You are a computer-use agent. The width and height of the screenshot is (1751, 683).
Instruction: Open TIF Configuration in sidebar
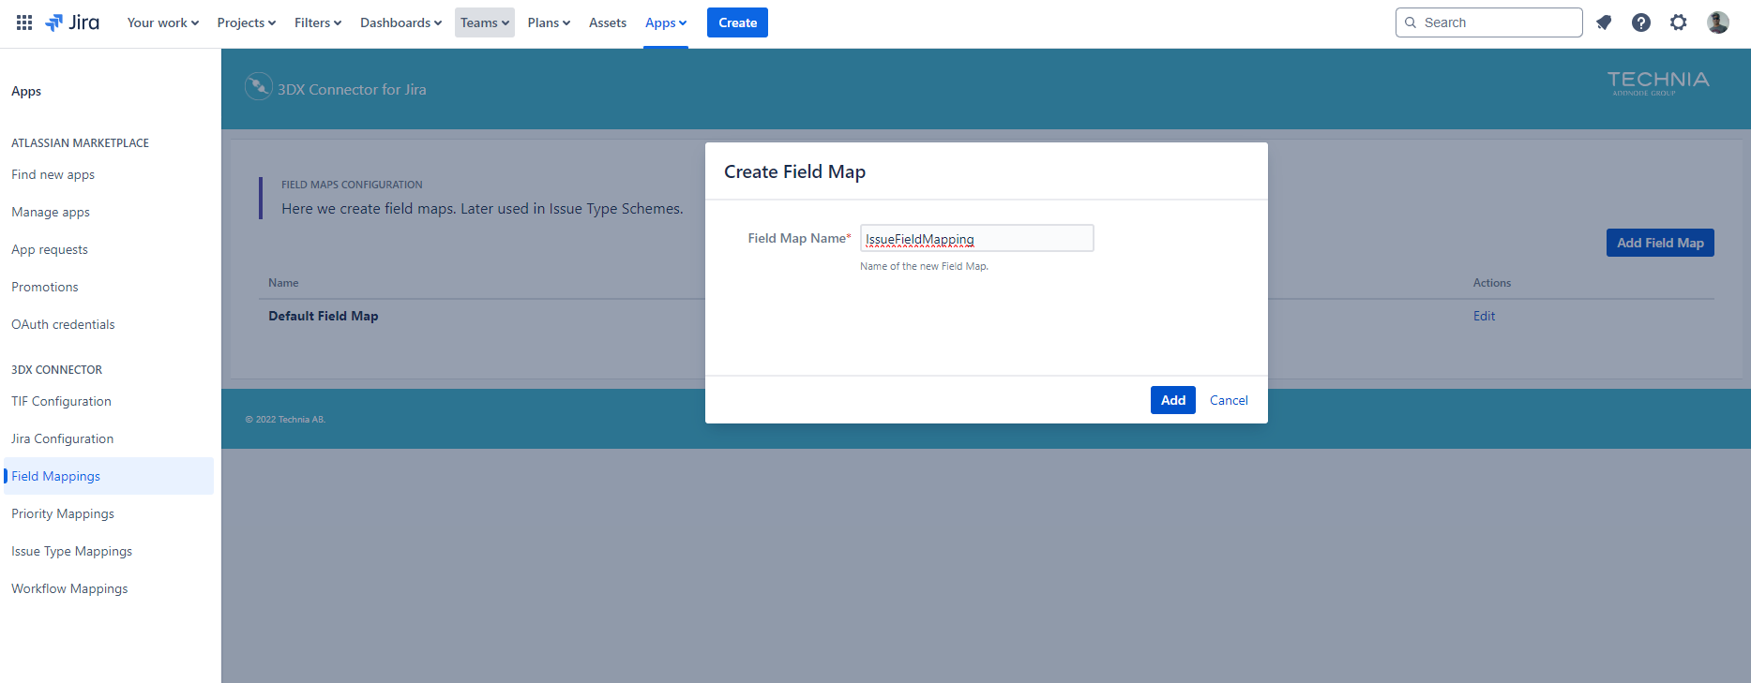coord(61,401)
